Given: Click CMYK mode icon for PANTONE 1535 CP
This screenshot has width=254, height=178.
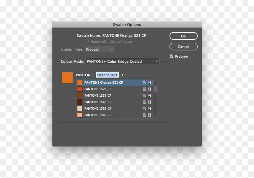Looking at the screenshot, I should tap(149, 95).
